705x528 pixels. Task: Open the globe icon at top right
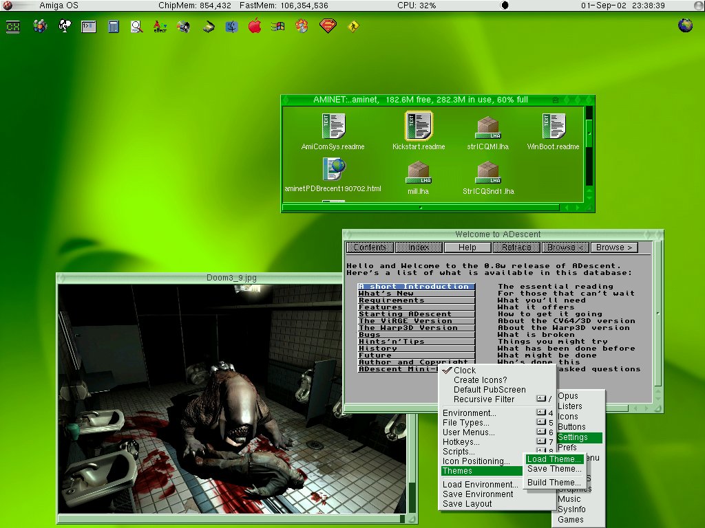685,25
